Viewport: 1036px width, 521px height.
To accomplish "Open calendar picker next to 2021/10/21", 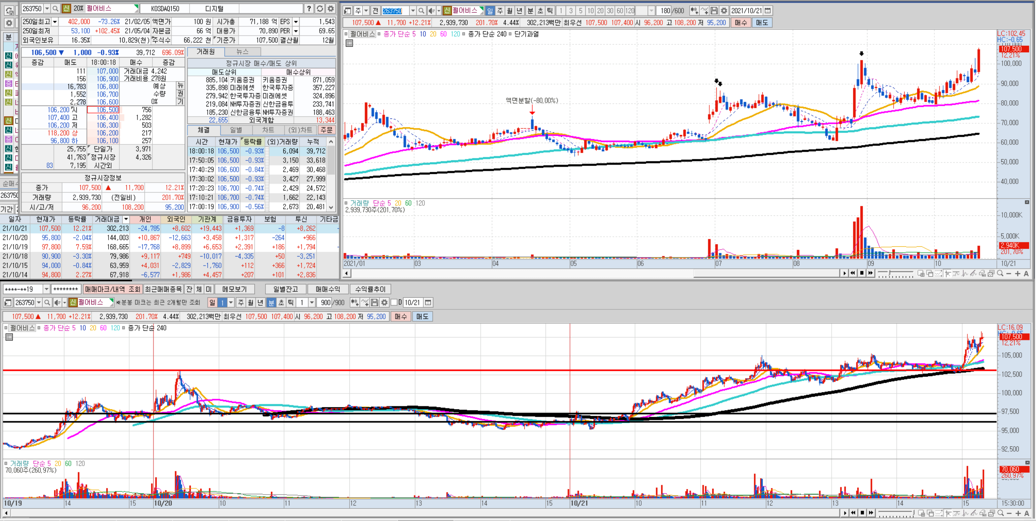I will 768,11.
